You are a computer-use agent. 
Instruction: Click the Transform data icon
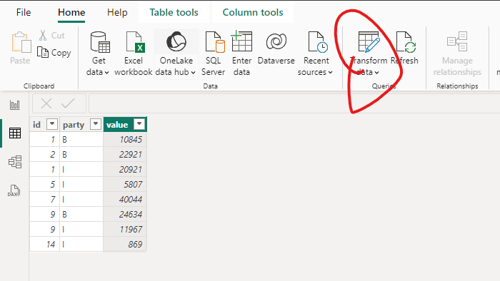[369, 41]
